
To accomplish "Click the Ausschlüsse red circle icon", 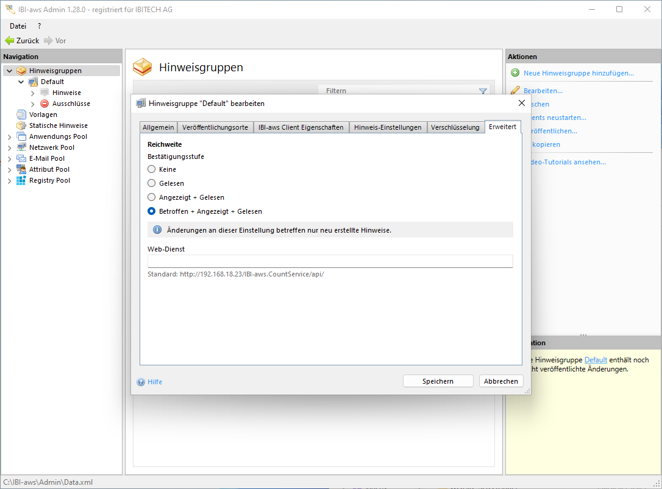I will point(44,104).
